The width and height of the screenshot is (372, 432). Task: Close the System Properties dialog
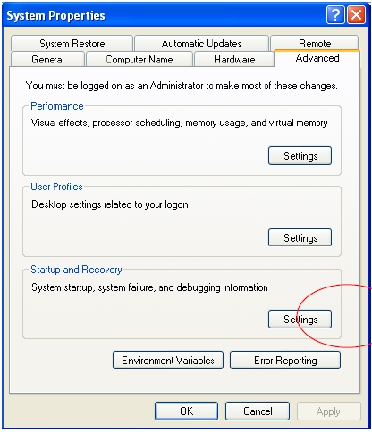click(x=356, y=15)
